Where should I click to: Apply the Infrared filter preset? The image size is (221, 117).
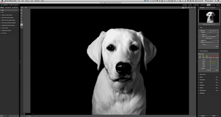click(x=217, y=57)
